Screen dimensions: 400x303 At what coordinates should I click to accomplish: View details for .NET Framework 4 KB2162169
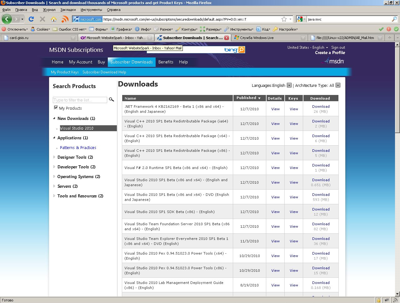point(275,109)
